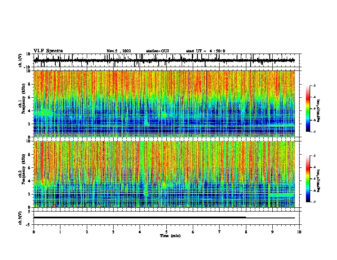Click the "2" tick on time axis
This screenshot has width=337, height=260.
pos(87,232)
